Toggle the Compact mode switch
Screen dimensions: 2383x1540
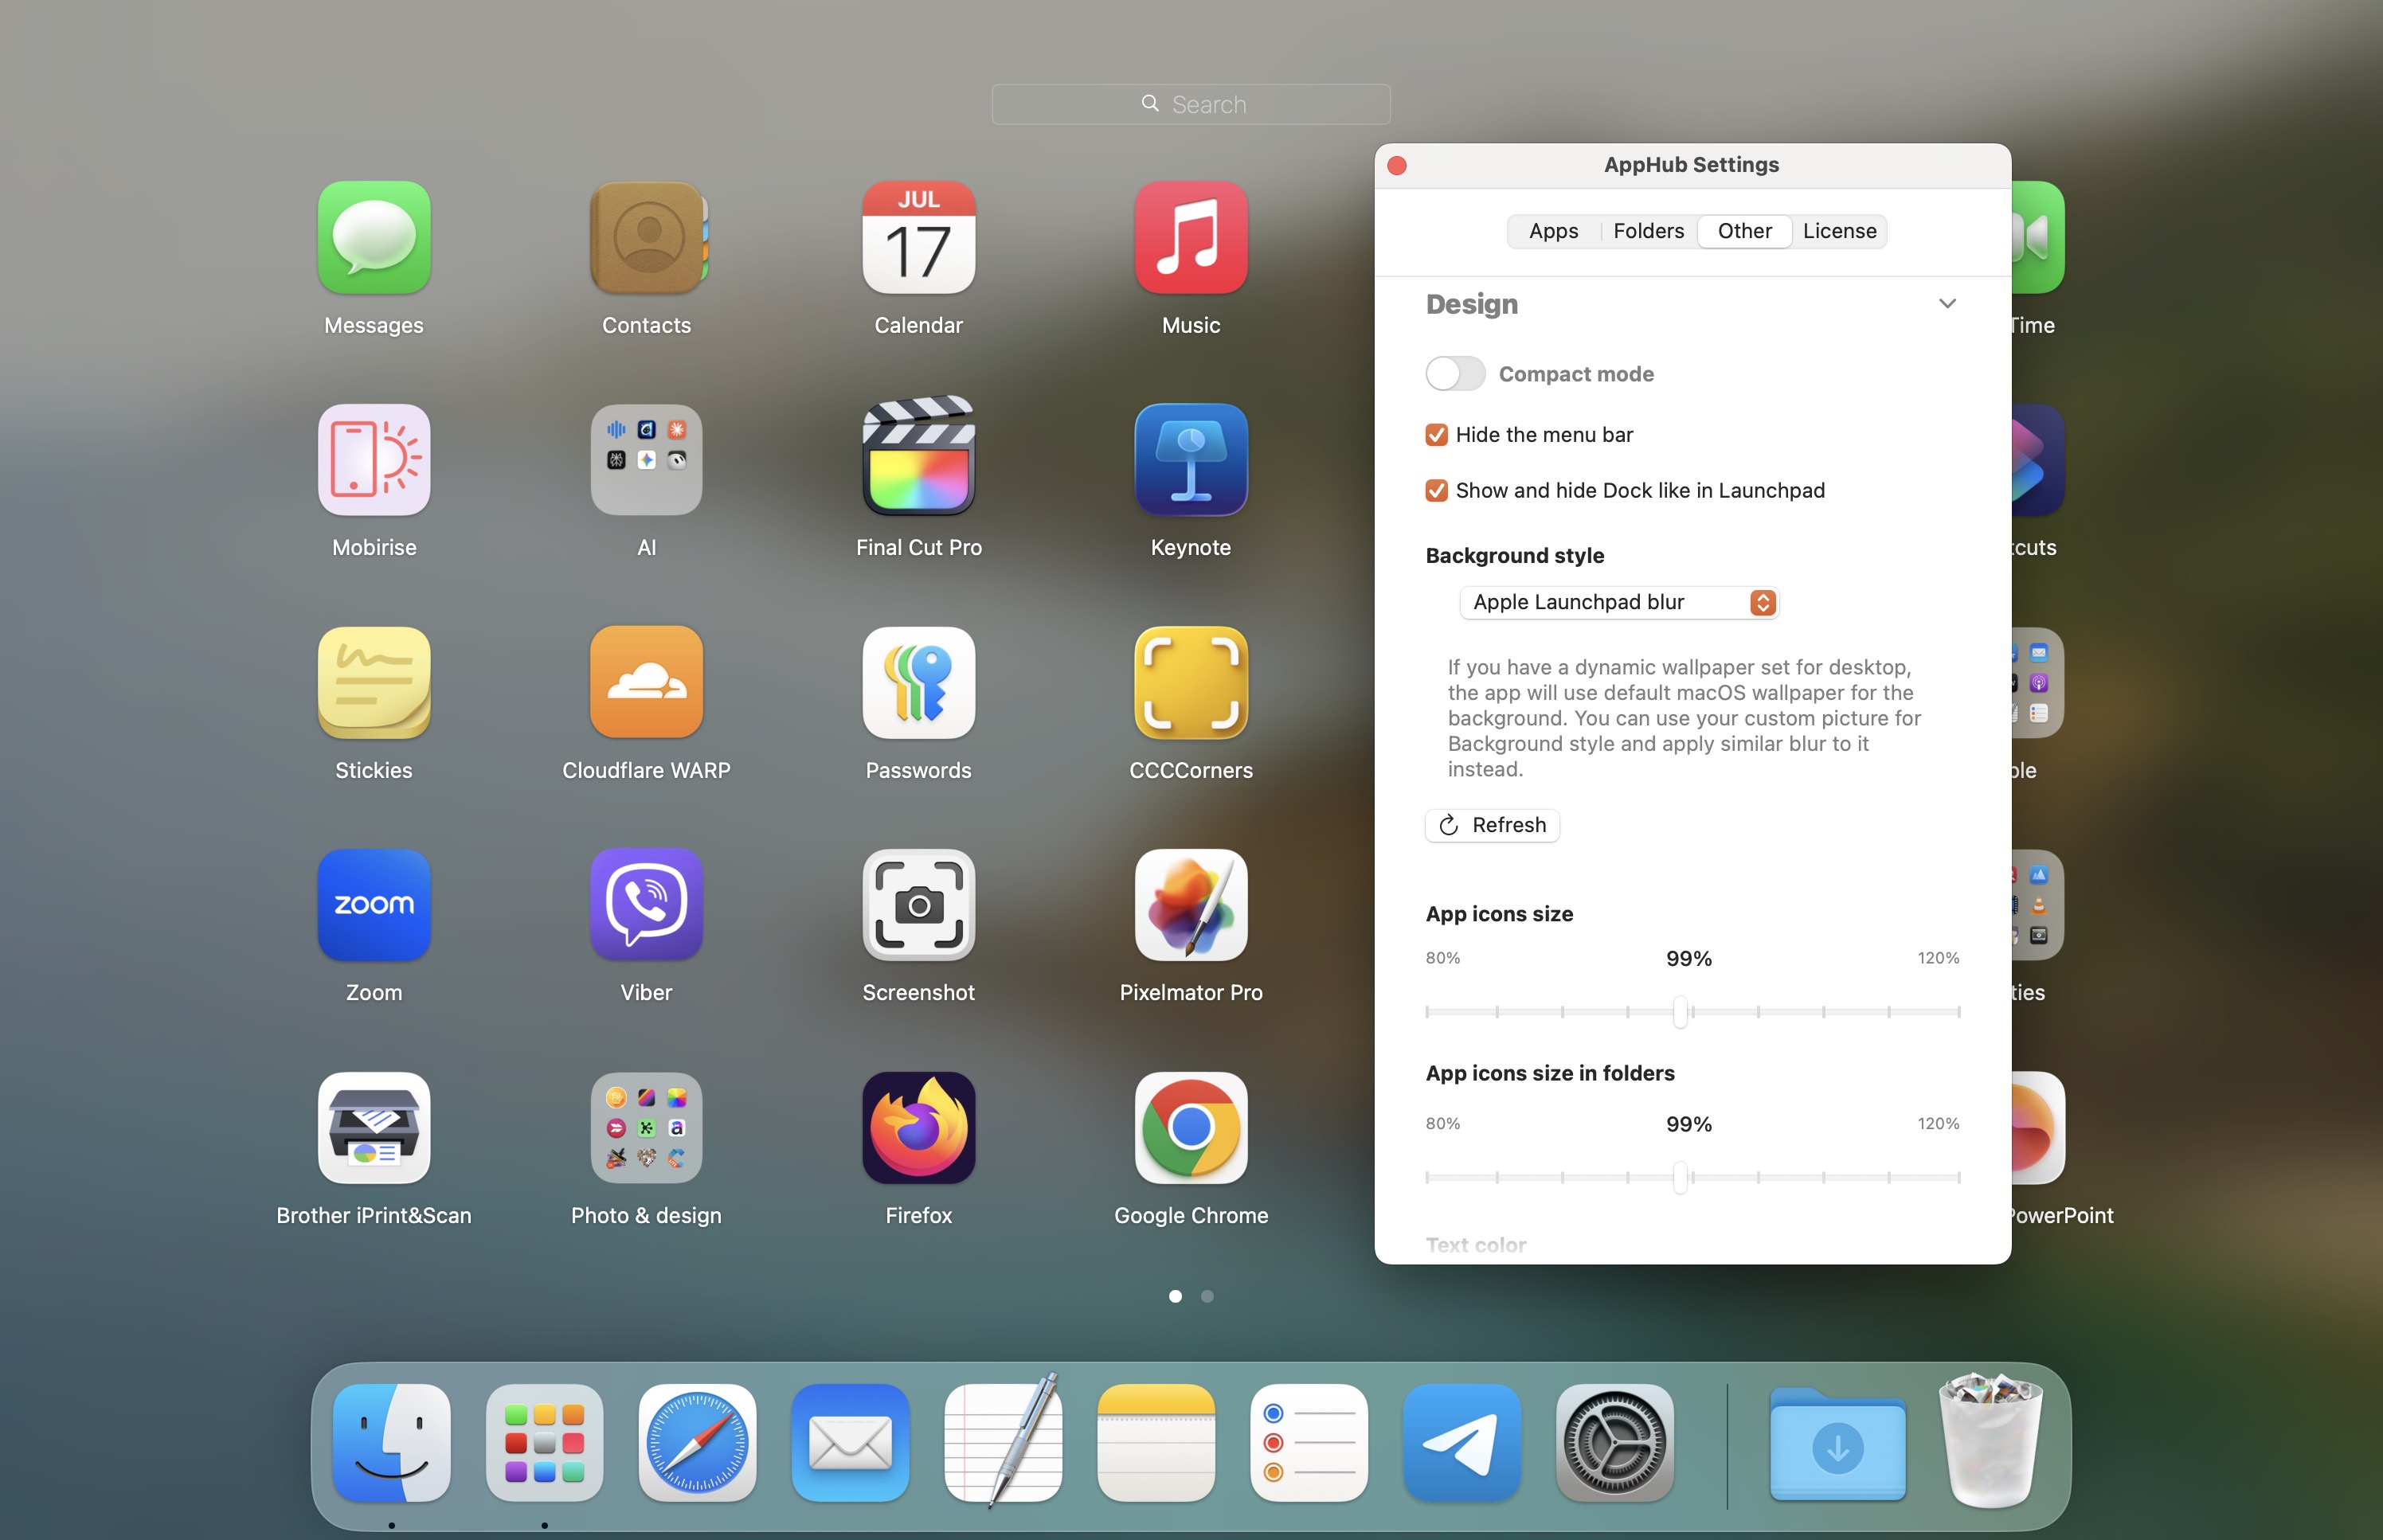(x=1455, y=374)
